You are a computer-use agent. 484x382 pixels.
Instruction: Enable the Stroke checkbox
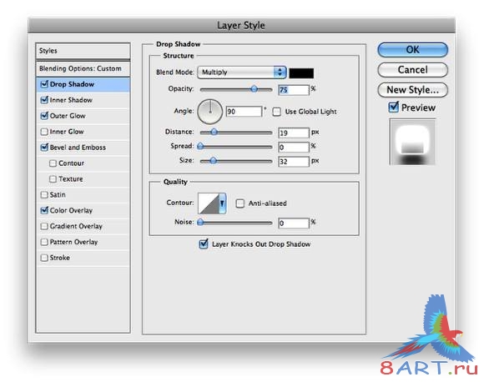(44, 258)
